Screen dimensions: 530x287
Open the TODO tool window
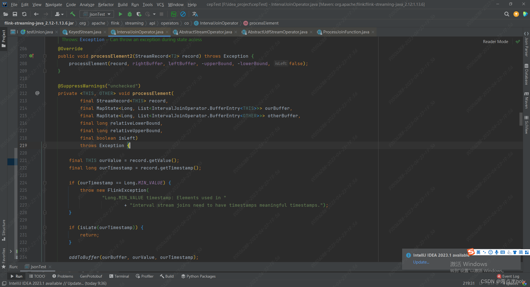click(37, 276)
